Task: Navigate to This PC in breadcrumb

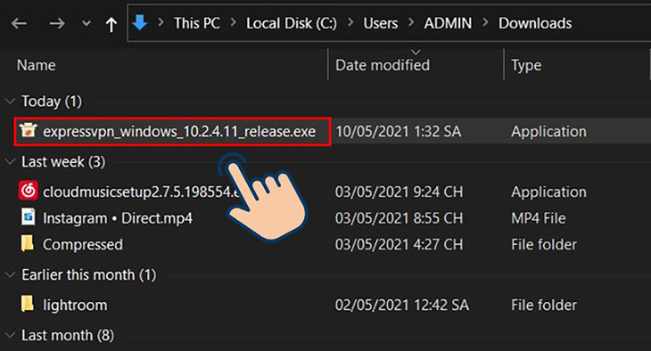Action: pos(197,23)
